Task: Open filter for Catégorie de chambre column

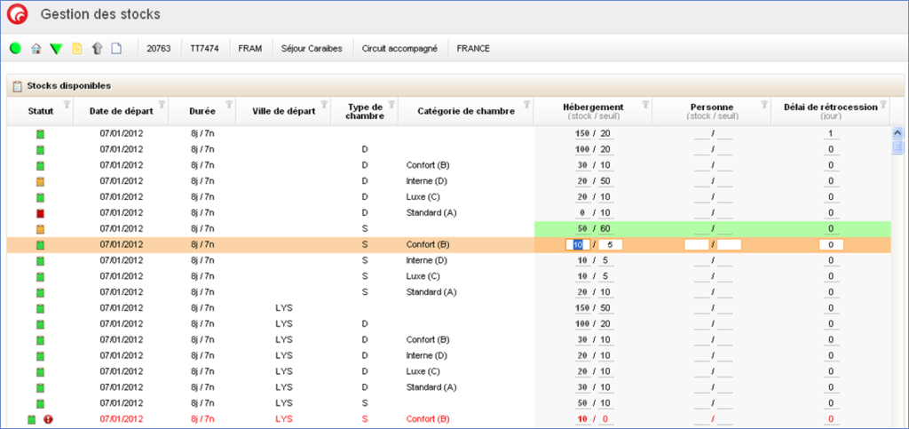Action: [526, 105]
